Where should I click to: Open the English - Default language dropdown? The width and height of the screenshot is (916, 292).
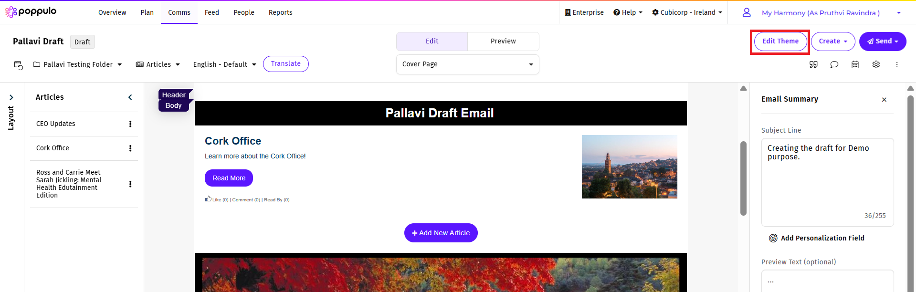224,64
